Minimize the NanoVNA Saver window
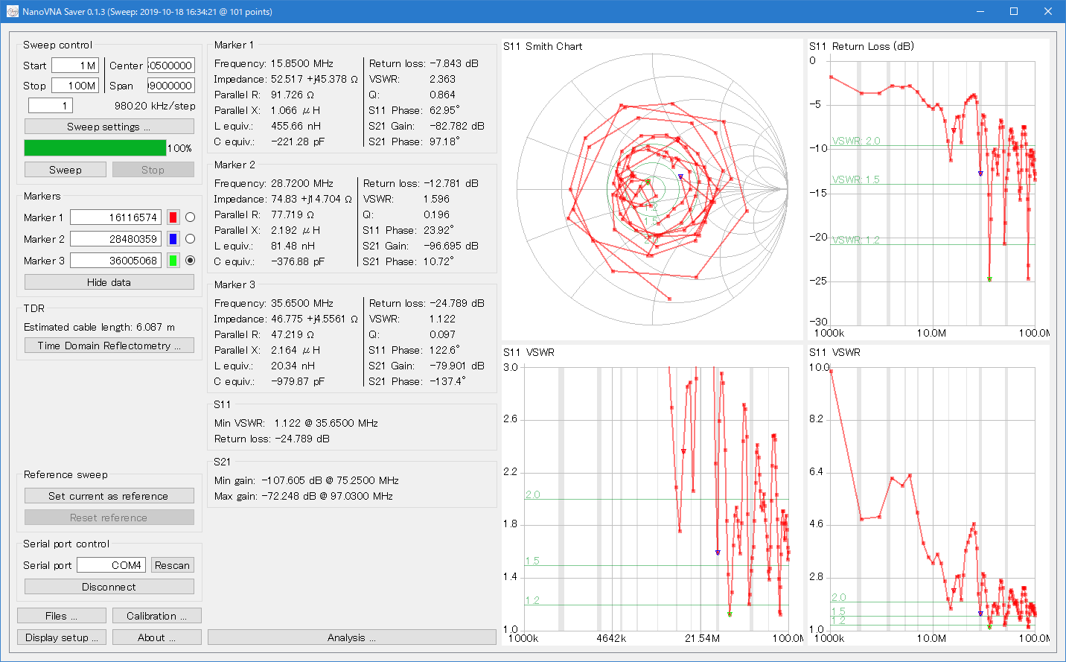 (x=980, y=11)
